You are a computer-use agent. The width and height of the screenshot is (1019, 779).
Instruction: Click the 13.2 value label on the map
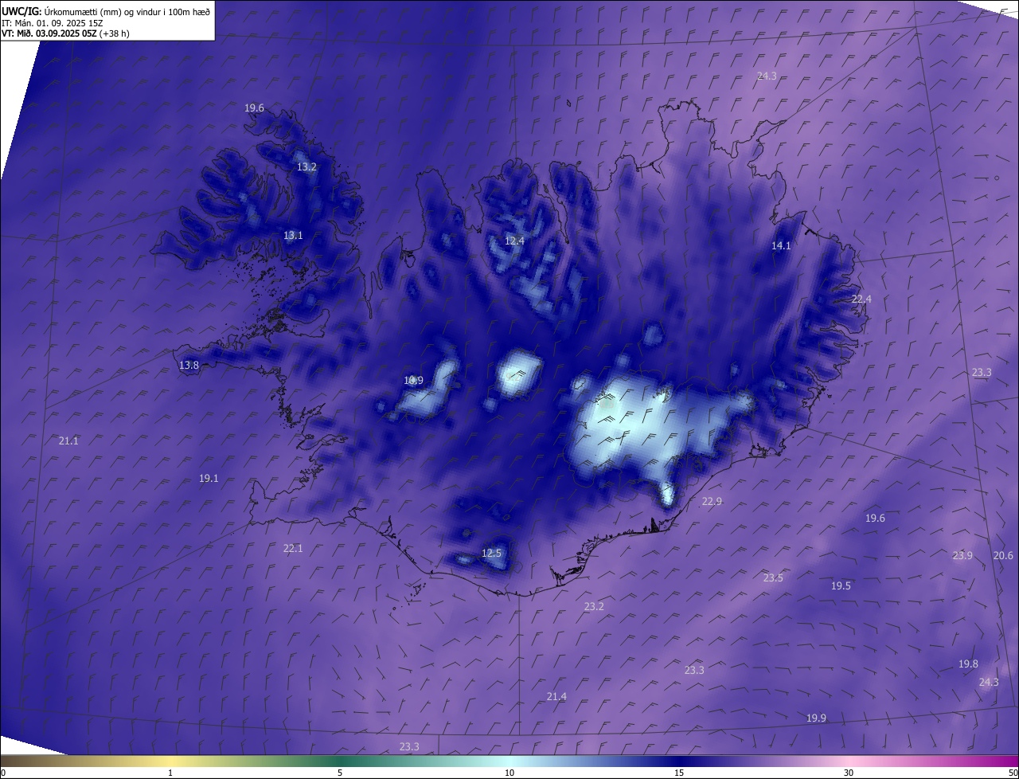tap(306, 167)
